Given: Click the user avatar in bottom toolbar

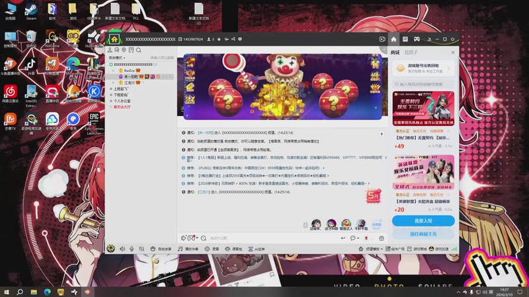Looking at the screenshot, I should (110, 249).
